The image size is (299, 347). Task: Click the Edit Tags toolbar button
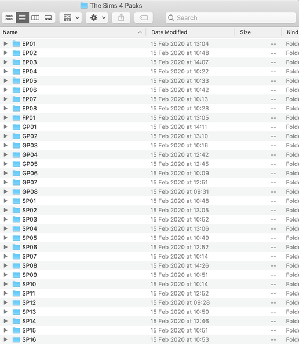[144, 18]
